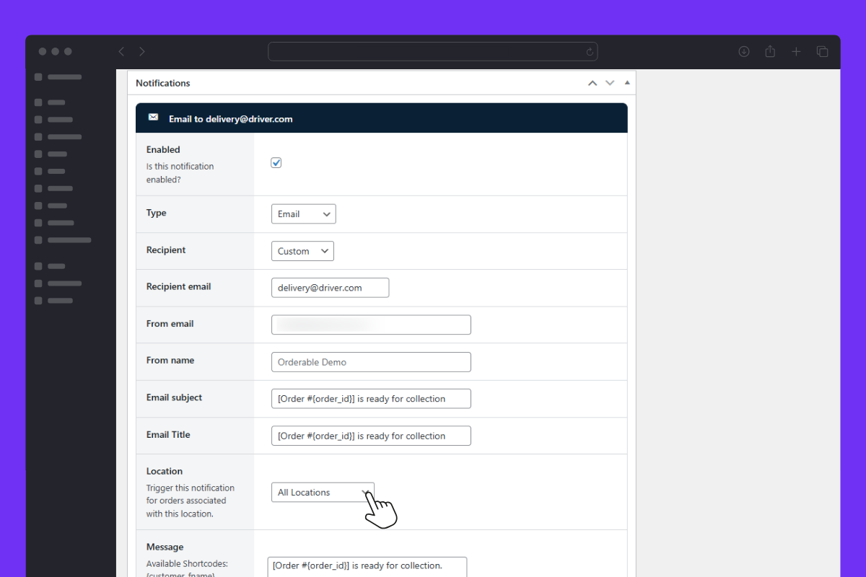Click the move-down chevron on the Notifications panel
This screenshot has width=866, height=577.
(x=609, y=83)
